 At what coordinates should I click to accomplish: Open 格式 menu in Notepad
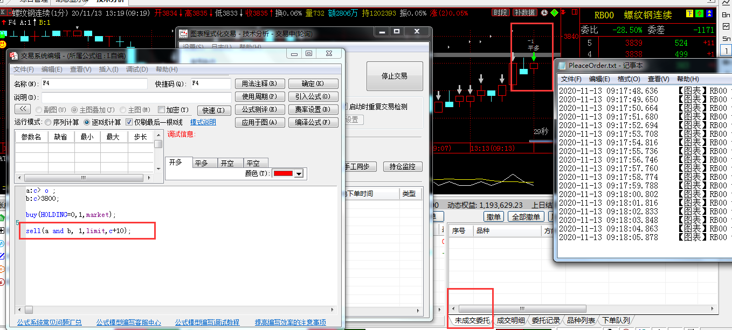[x=628, y=79]
